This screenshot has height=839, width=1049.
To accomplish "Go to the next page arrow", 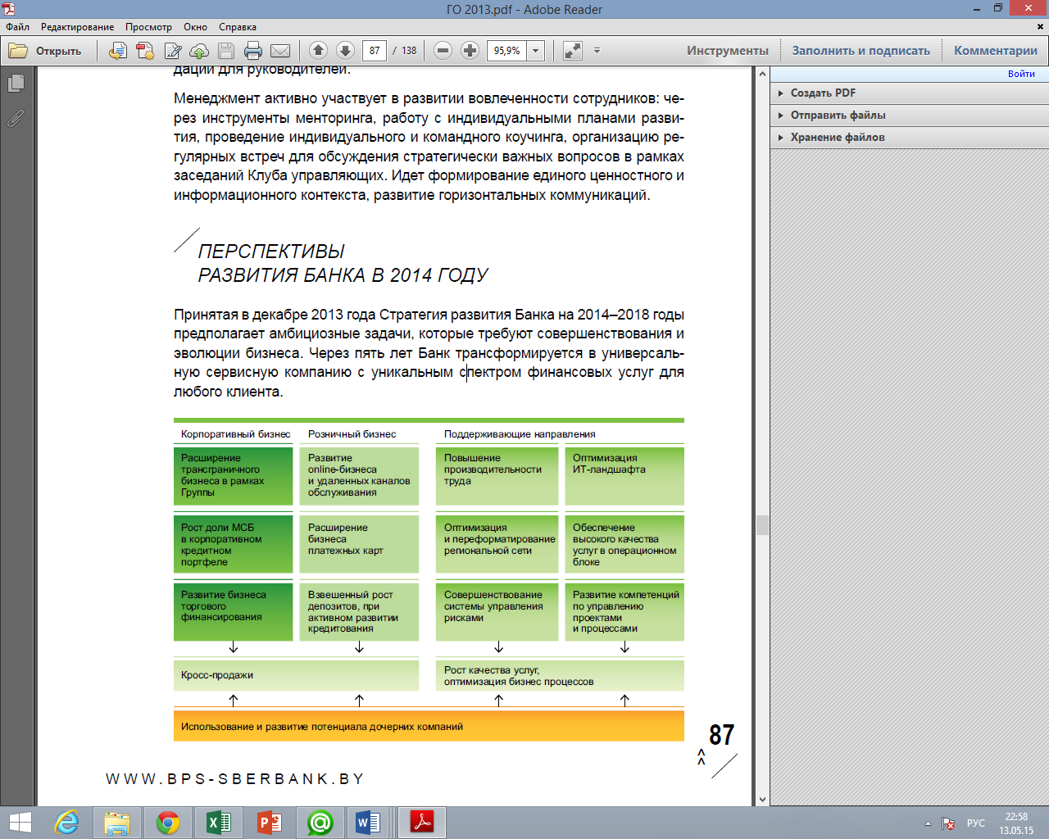I will [345, 51].
